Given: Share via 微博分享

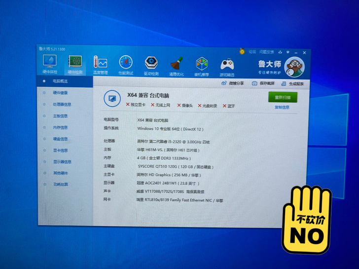Looking at the screenshot, I should pyautogui.click(x=233, y=83).
